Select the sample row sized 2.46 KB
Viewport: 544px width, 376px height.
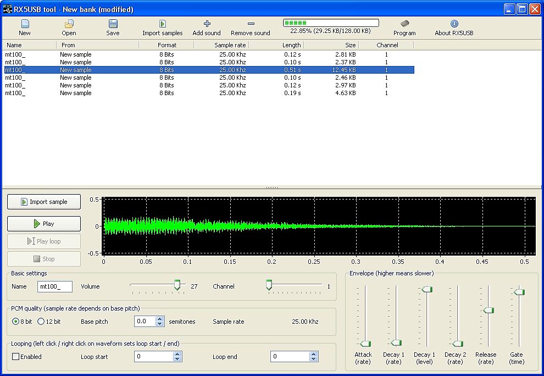208,78
